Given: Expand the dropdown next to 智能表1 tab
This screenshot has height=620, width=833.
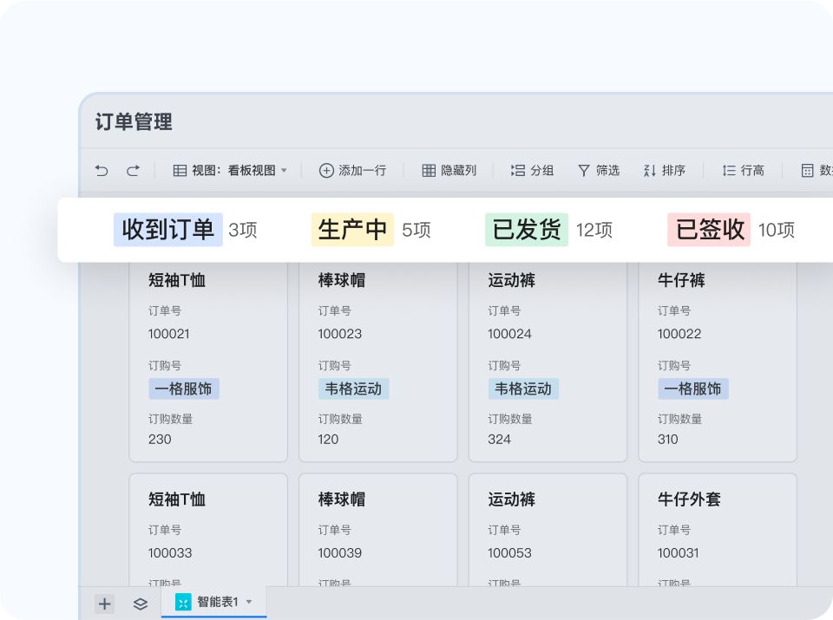Looking at the screenshot, I should 248,601.
